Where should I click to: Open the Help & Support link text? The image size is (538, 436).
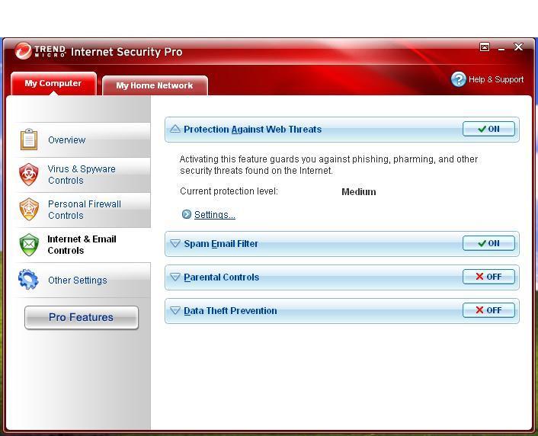tap(496, 79)
